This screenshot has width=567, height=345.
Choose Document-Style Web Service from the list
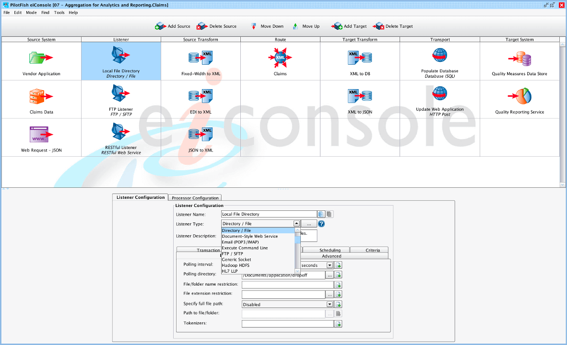pyautogui.click(x=258, y=236)
